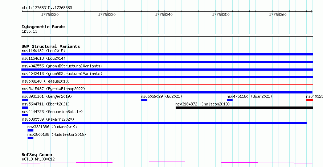Click the 17768360 ruler position label

coord(278,14)
